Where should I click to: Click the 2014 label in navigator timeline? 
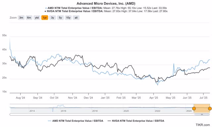pyautogui.click(x=32, y=111)
